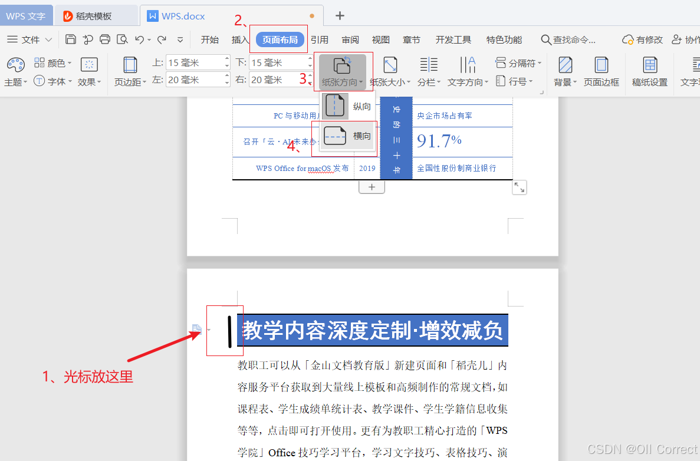
Task: Increase top margin with stepper up arrow
Action: [227, 58]
